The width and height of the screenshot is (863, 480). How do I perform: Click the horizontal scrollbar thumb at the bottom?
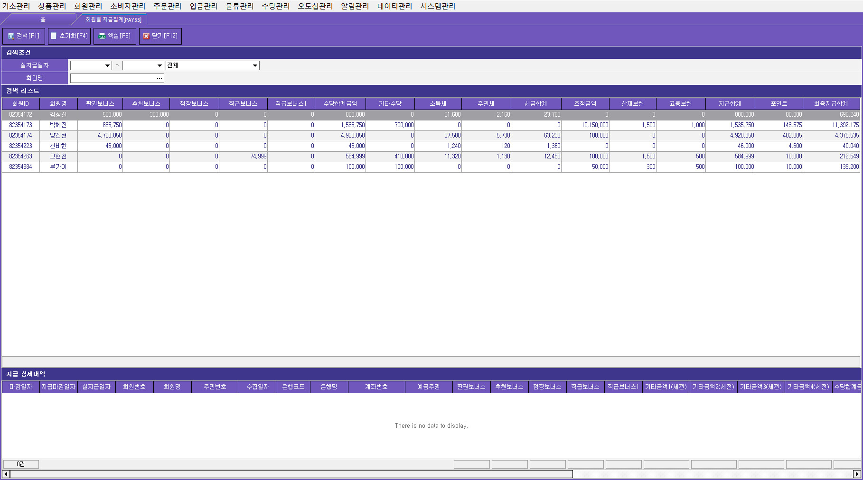(291, 474)
